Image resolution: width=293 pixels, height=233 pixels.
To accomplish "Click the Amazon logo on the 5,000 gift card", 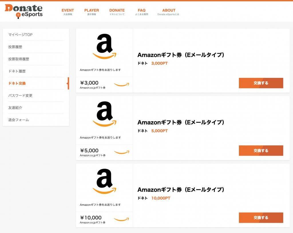I will pos(104,114).
